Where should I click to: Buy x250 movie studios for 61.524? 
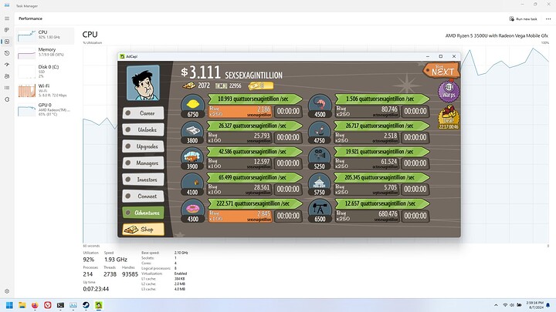click(x=367, y=163)
